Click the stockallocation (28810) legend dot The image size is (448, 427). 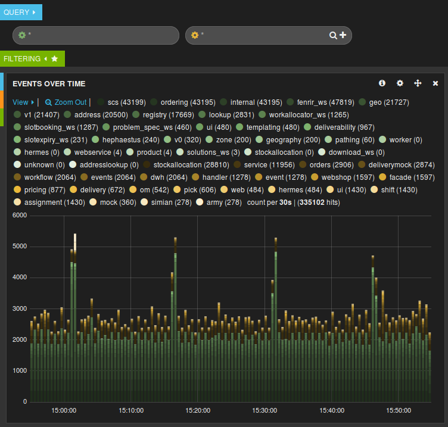click(147, 164)
